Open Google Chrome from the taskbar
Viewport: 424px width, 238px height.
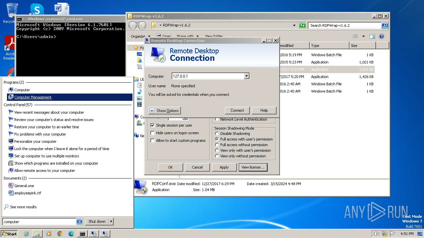pyautogui.click(x=60, y=234)
